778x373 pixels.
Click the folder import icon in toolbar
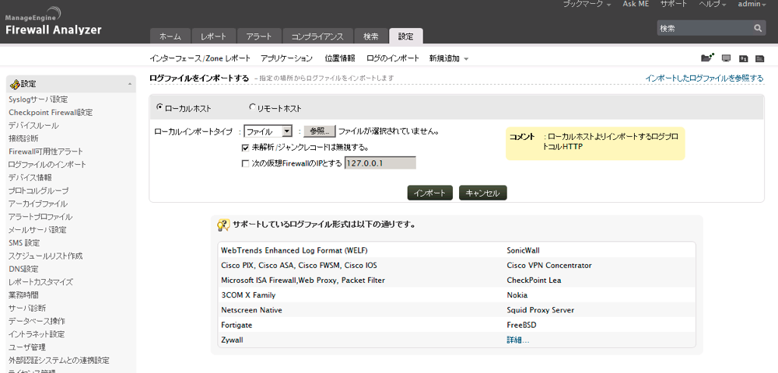pos(706,58)
